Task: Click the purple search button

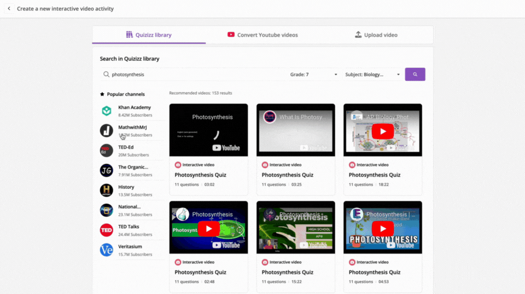Action: pyautogui.click(x=415, y=74)
